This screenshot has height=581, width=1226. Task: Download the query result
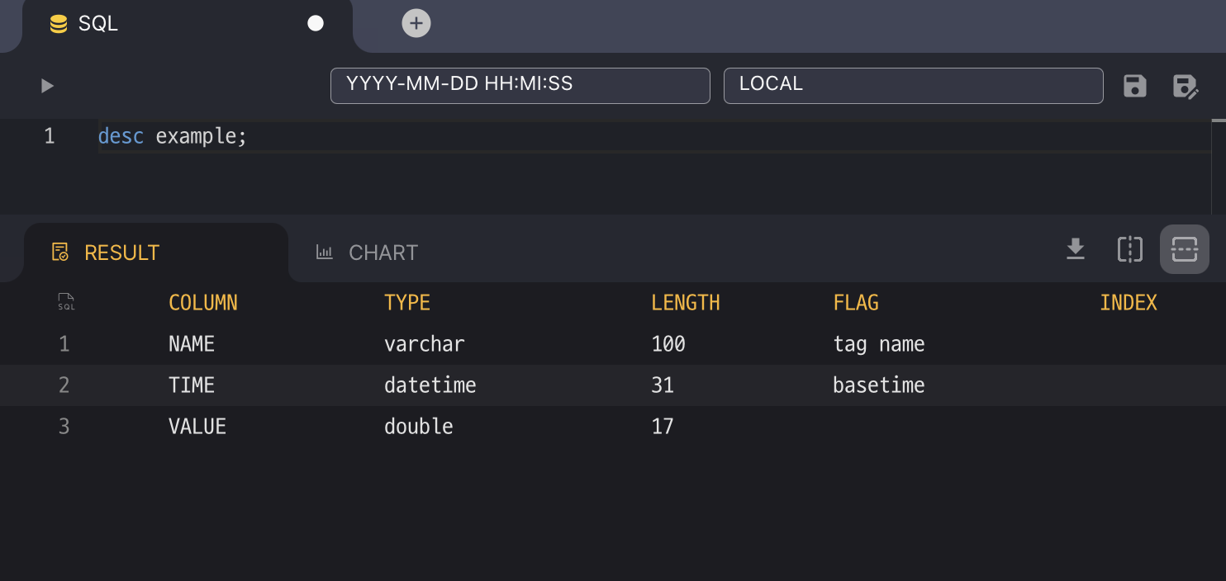click(x=1075, y=249)
